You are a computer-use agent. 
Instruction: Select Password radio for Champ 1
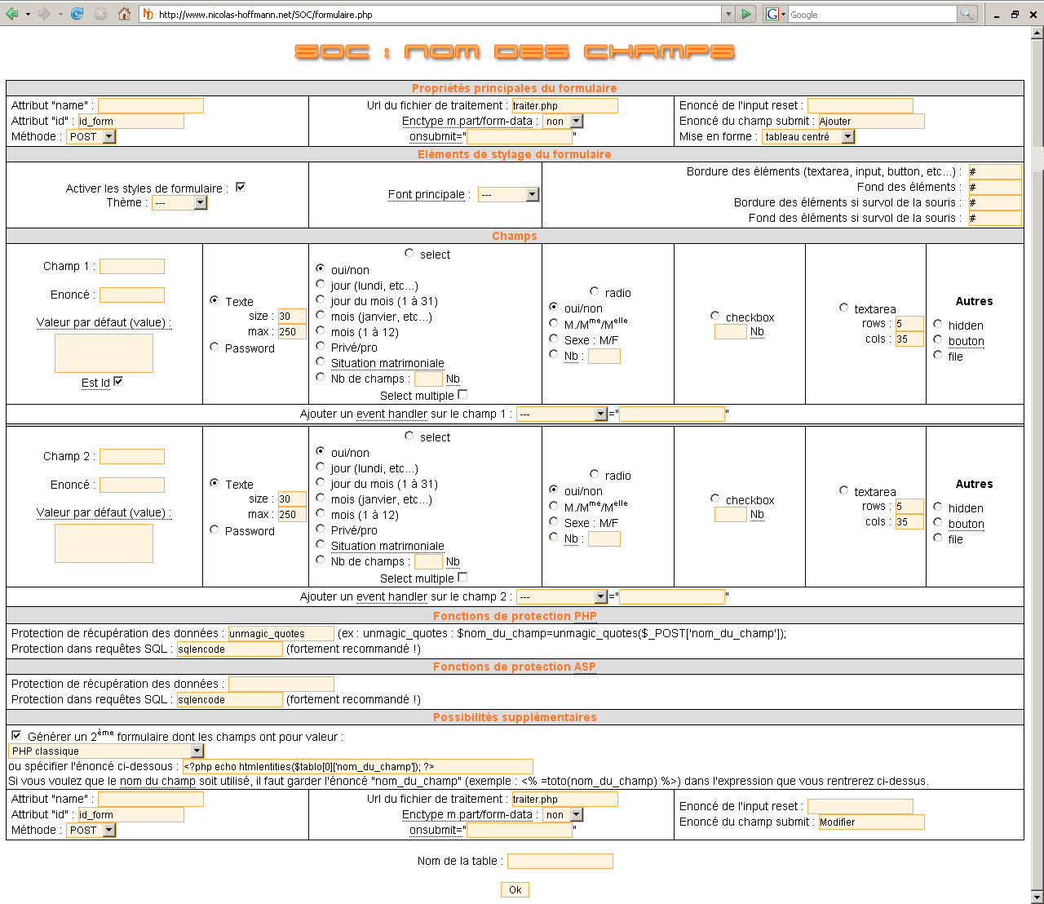pos(215,347)
